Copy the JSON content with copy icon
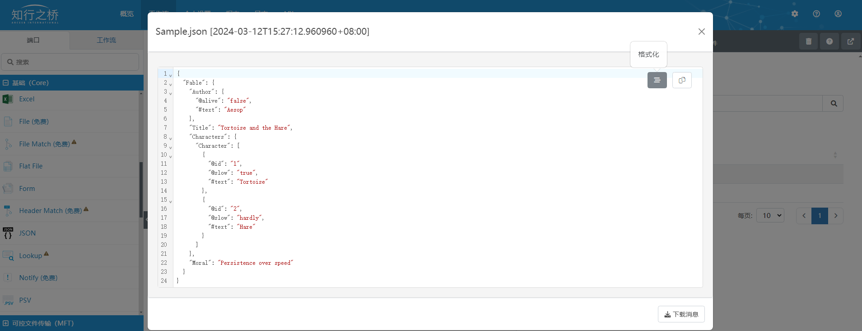 click(682, 80)
